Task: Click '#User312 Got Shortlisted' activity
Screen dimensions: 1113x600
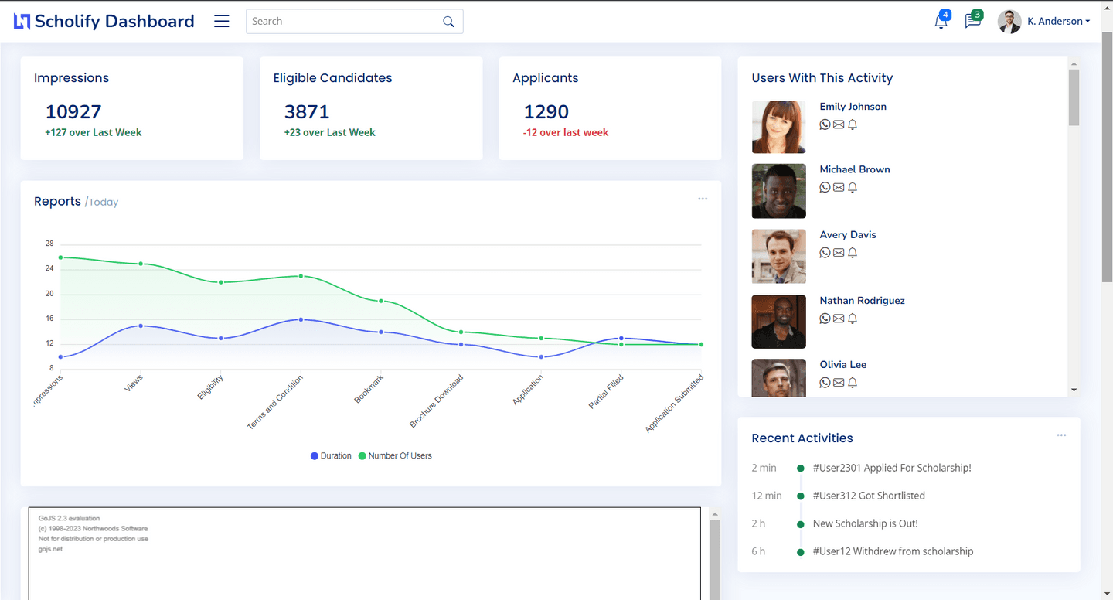Action: pos(869,496)
